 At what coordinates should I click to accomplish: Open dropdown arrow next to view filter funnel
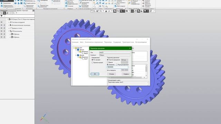click(147, 11)
